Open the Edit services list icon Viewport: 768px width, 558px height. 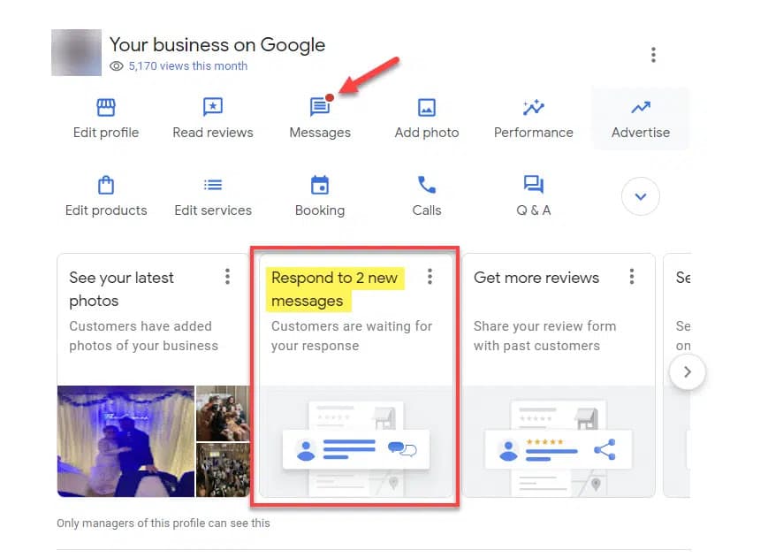pos(213,185)
